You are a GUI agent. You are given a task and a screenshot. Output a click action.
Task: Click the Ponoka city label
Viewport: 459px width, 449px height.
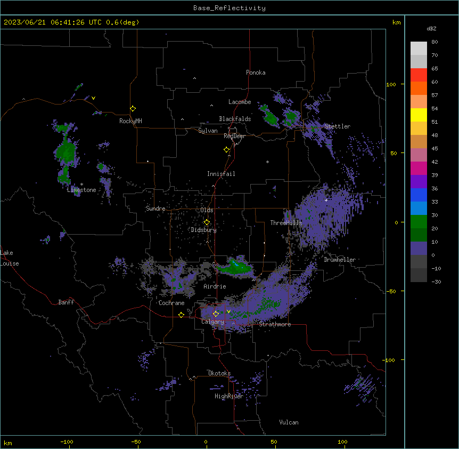pos(256,73)
